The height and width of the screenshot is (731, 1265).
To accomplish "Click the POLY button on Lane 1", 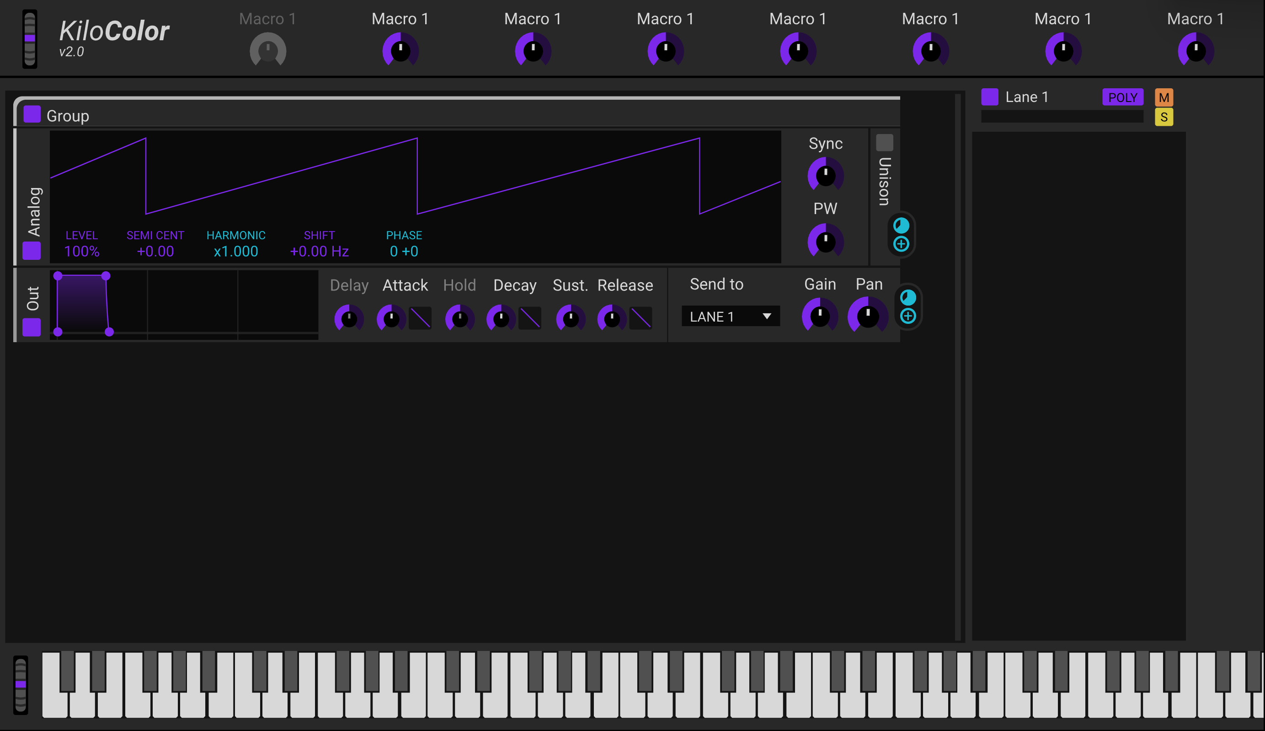I will pyautogui.click(x=1122, y=97).
